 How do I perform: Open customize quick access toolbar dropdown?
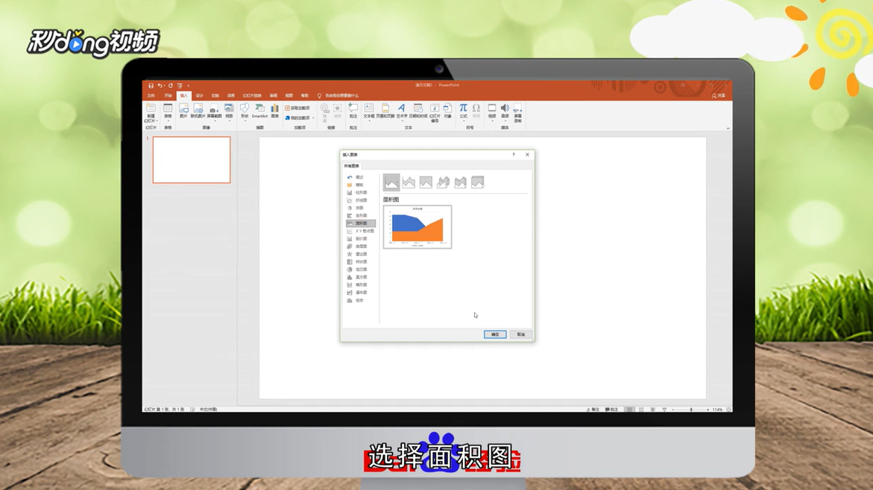click(x=188, y=86)
